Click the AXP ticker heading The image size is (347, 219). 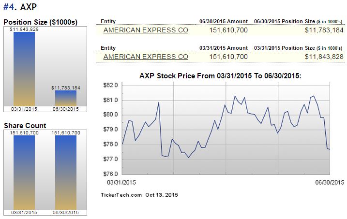coord(28,7)
